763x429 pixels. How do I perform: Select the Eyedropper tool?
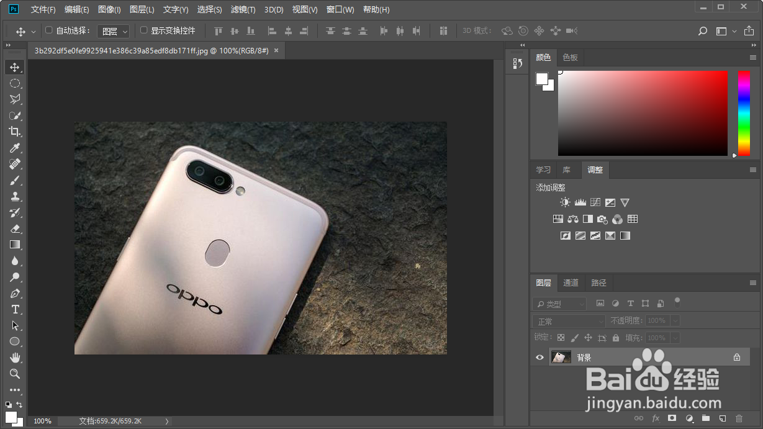15,148
